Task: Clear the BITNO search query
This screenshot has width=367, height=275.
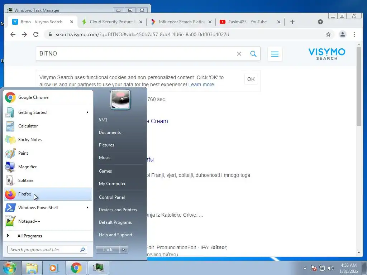Action: 239,54
